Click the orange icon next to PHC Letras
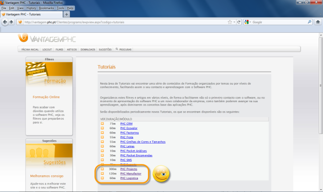 (x=102, y=146)
